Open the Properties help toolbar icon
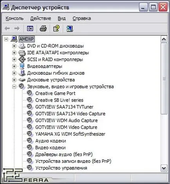 pyautogui.click(x=56, y=28)
